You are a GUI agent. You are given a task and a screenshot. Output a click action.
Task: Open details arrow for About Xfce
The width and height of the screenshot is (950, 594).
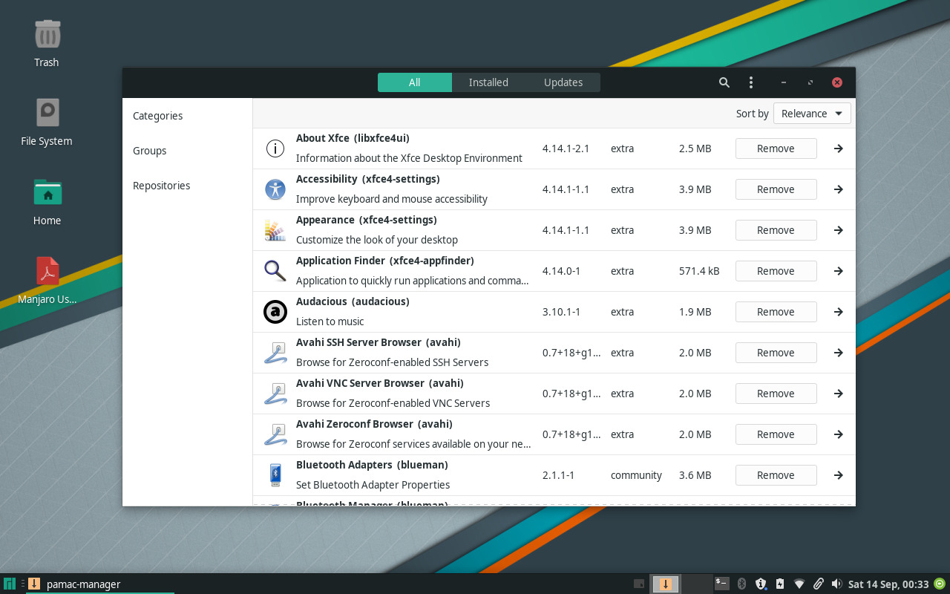(838, 148)
